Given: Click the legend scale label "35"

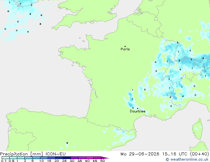Looking at the screenshot, I should click(x=79, y=161).
